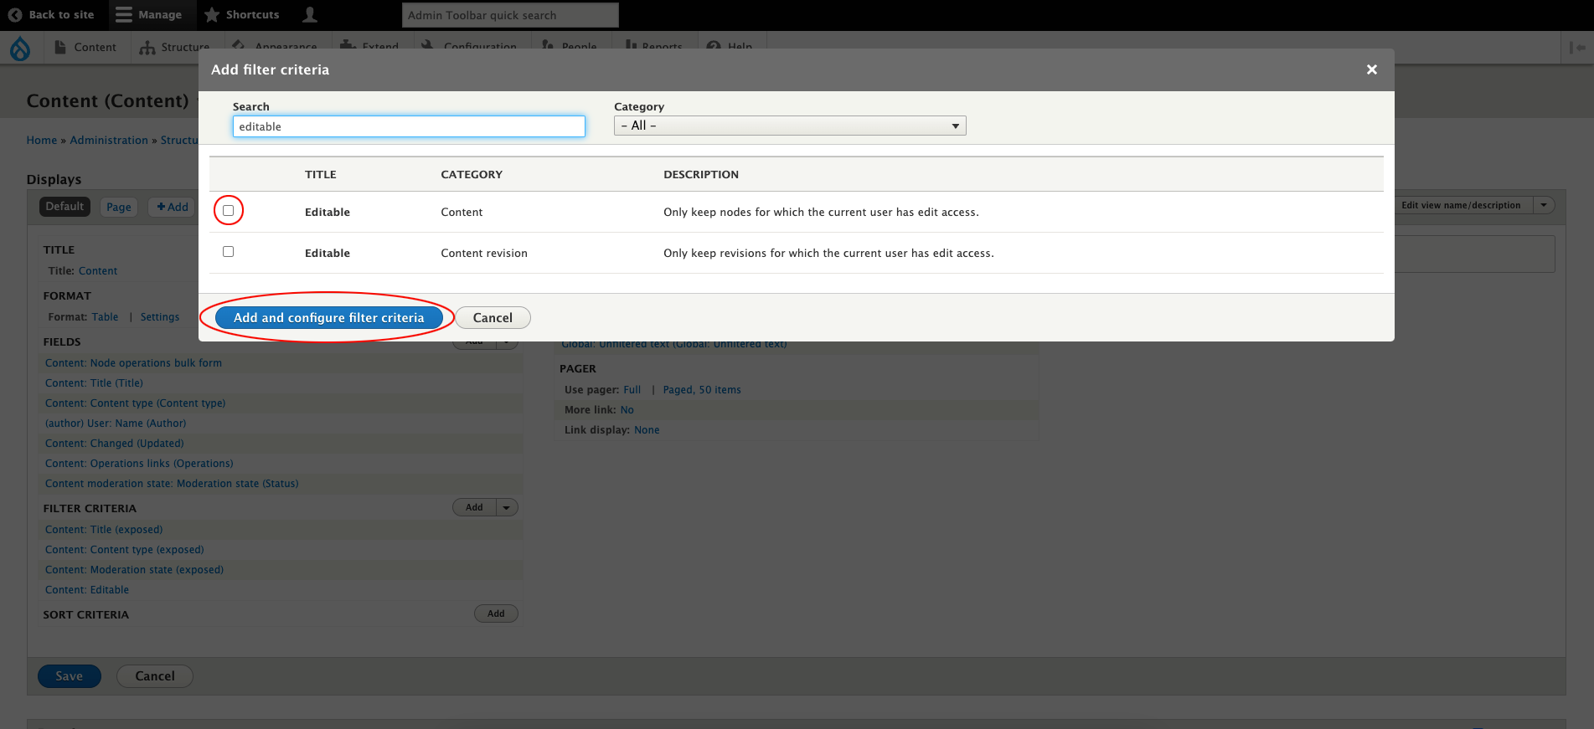
Task: Select the Default display tab
Action: pyautogui.click(x=64, y=207)
